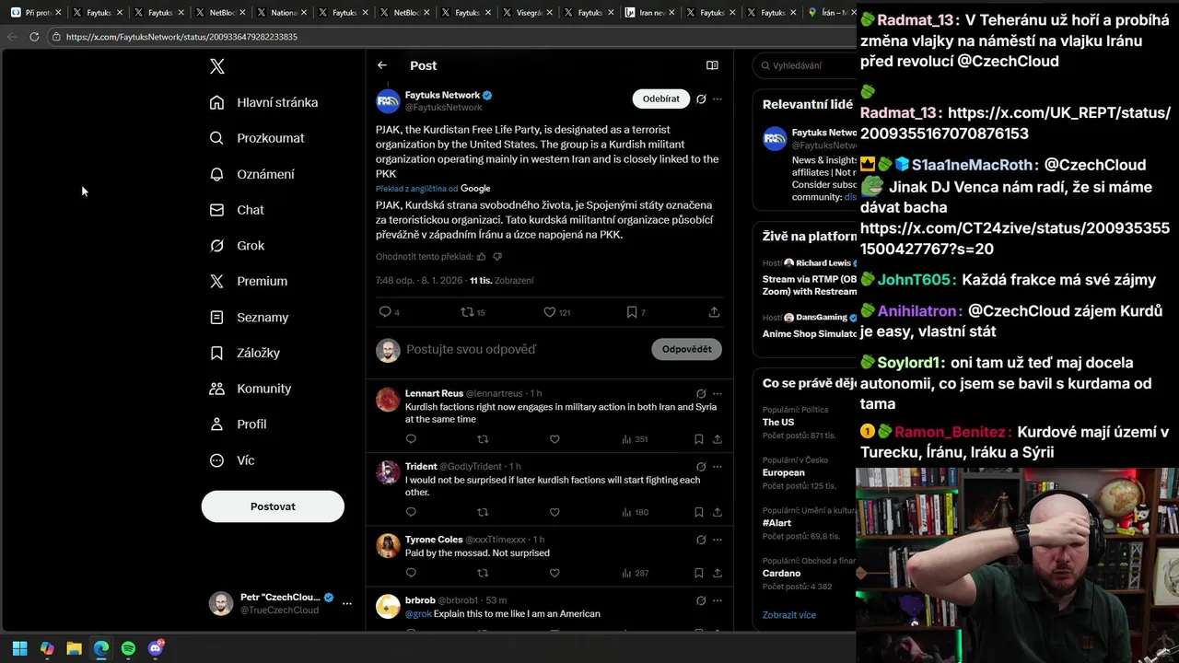
Task: Click the Seznamy list icon
Action: 216,317
